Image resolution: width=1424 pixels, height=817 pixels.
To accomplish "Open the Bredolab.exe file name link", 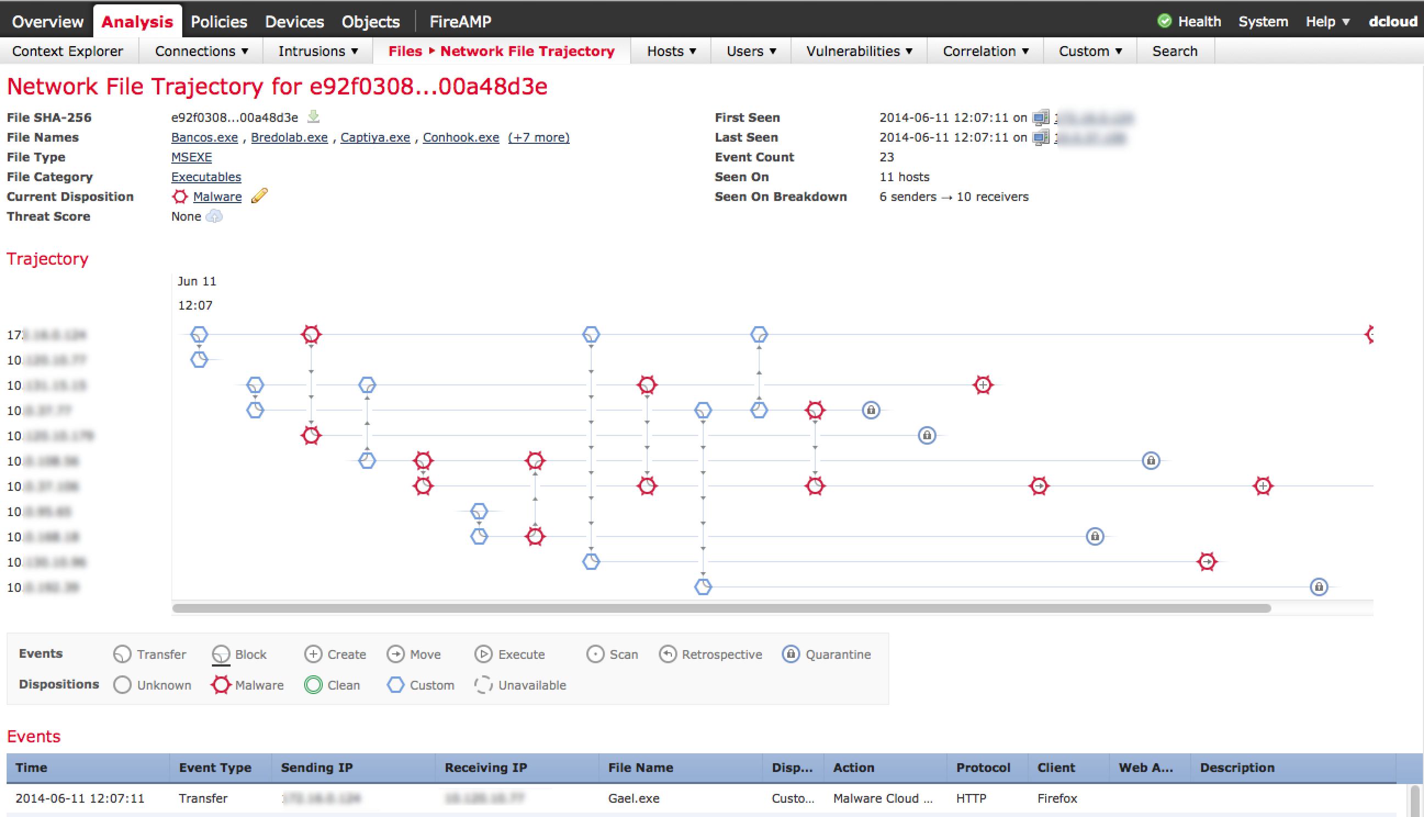I will click(x=289, y=137).
